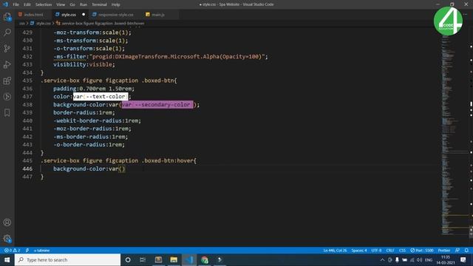Open more editor actions ellipsis
This screenshot has height=266, width=473.
466,15
